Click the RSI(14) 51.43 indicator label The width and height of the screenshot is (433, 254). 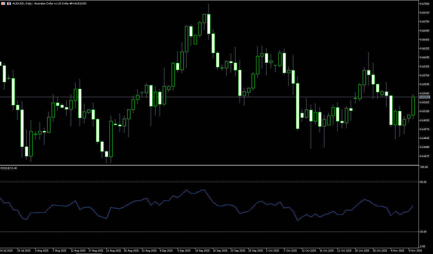tap(9, 168)
